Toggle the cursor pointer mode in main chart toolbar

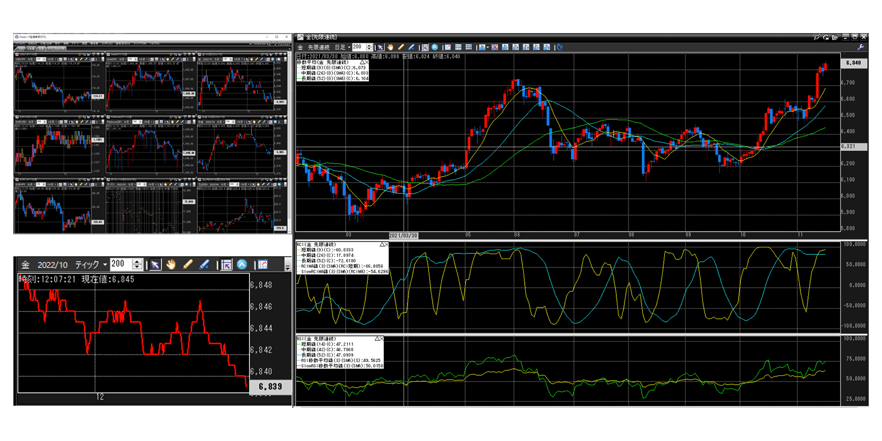pyautogui.click(x=380, y=47)
